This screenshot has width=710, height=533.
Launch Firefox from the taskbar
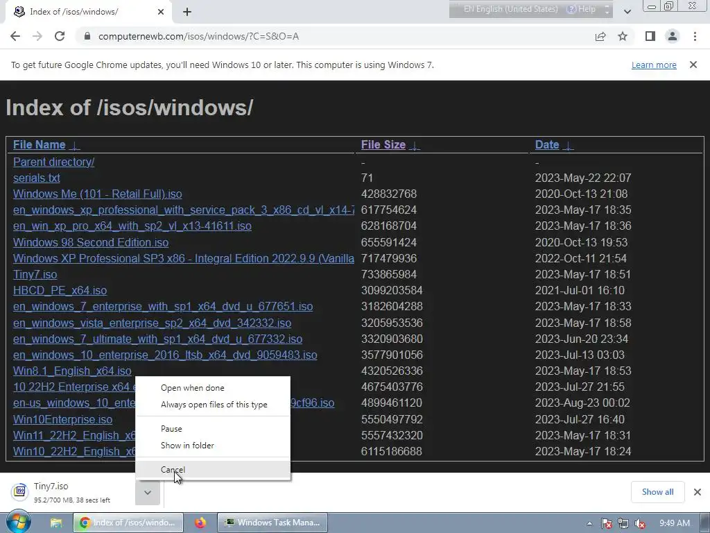pos(200,523)
